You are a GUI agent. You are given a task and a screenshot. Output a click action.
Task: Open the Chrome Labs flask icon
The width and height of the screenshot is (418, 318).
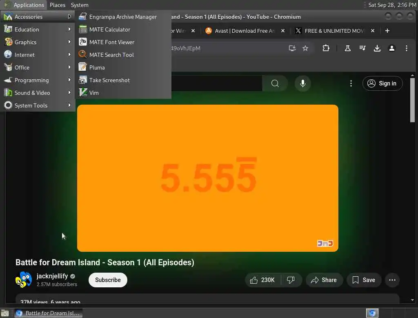(348, 48)
